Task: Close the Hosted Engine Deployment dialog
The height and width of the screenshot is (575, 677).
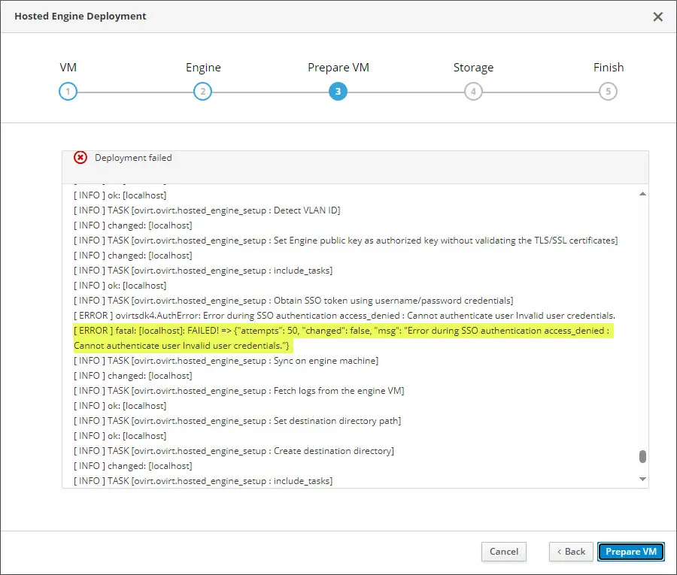Action: coord(657,17)
